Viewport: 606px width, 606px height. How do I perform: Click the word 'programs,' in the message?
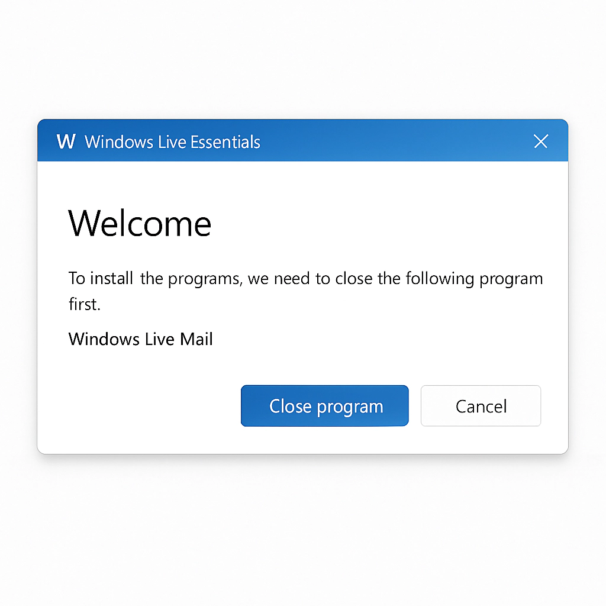[205, 279]
